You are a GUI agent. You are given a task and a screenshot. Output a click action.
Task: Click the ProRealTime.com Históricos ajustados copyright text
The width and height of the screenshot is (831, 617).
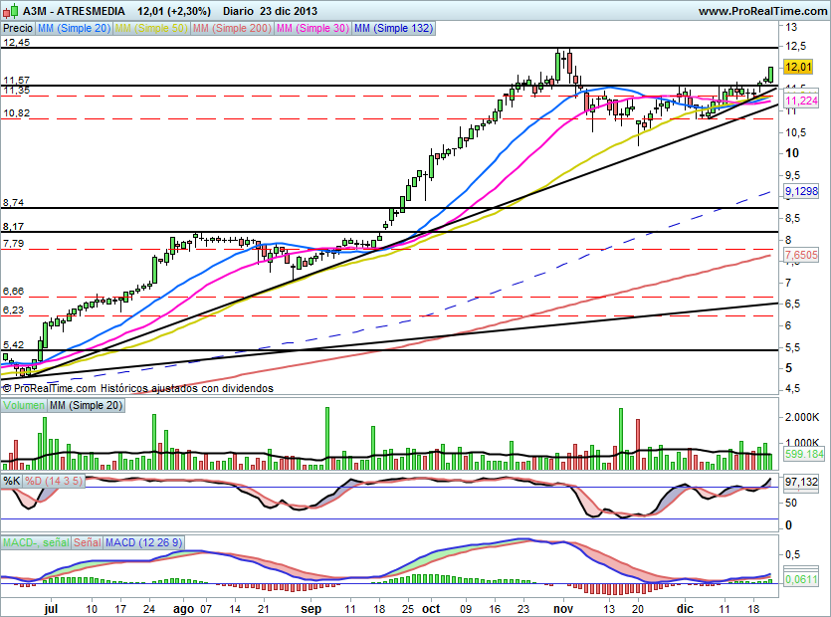pyautogui.click(x=137, y=388)
